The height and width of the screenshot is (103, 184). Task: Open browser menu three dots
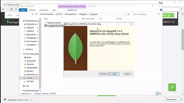181,9
